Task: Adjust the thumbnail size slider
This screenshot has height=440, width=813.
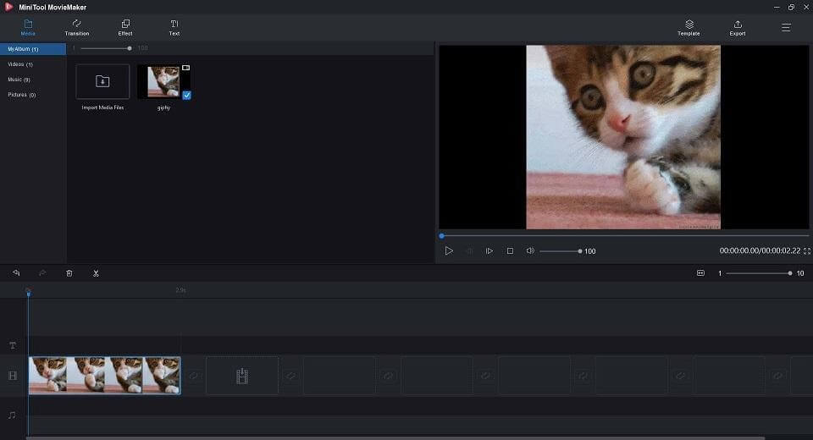Action: (x=105, y=48)
